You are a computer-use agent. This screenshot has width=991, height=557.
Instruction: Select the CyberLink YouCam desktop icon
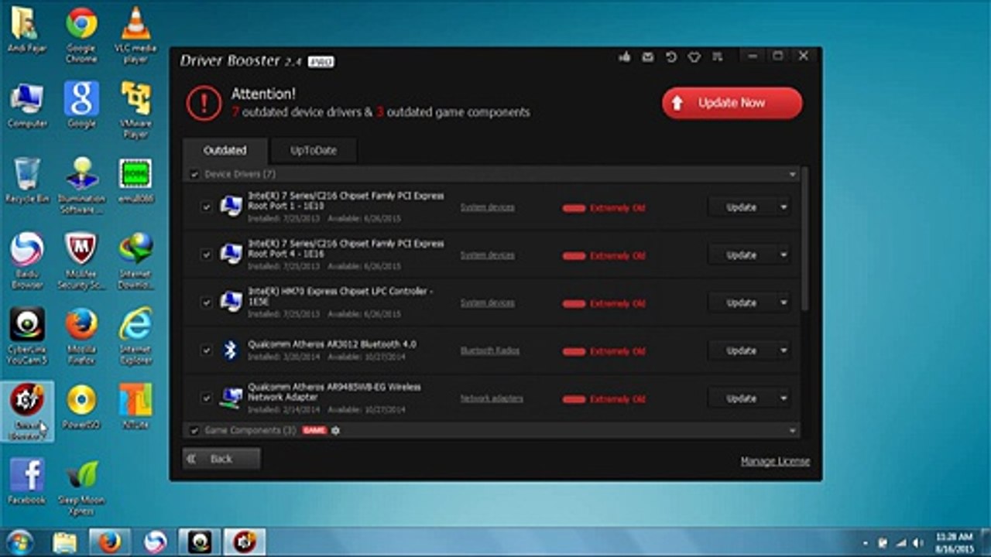[x=27, y=336]
